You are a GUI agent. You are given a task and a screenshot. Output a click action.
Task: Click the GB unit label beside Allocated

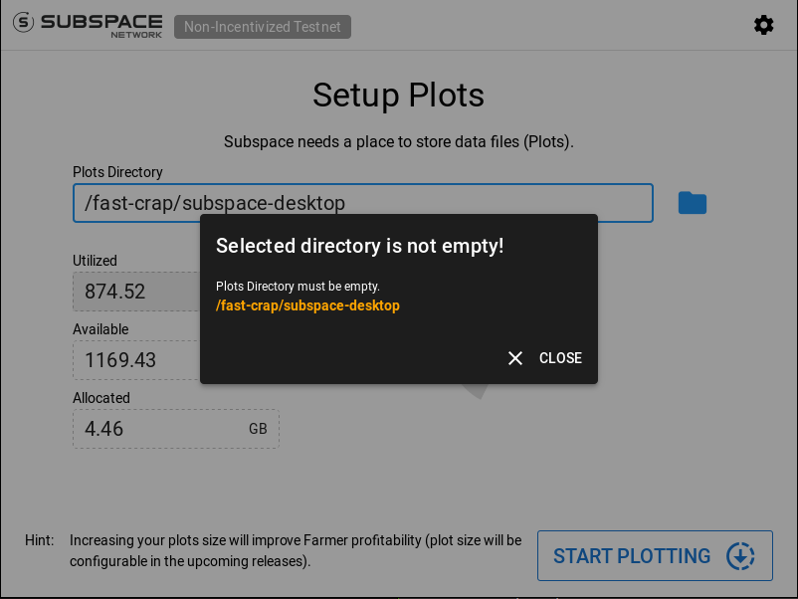(x=258, y=429)
